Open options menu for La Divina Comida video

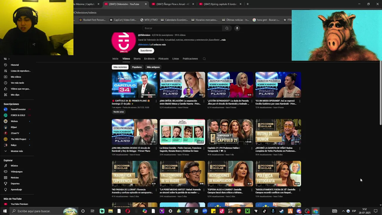tap(204, 148)
